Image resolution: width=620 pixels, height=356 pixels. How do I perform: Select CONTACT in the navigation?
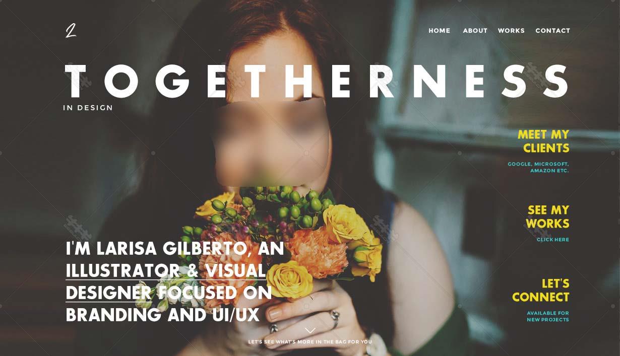click(553, 31)
